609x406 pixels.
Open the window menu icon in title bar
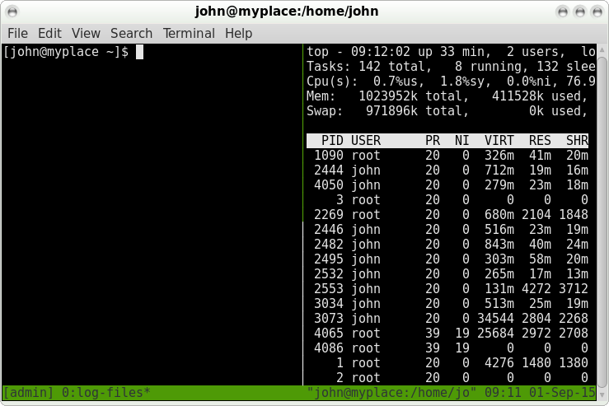[13, 12]
